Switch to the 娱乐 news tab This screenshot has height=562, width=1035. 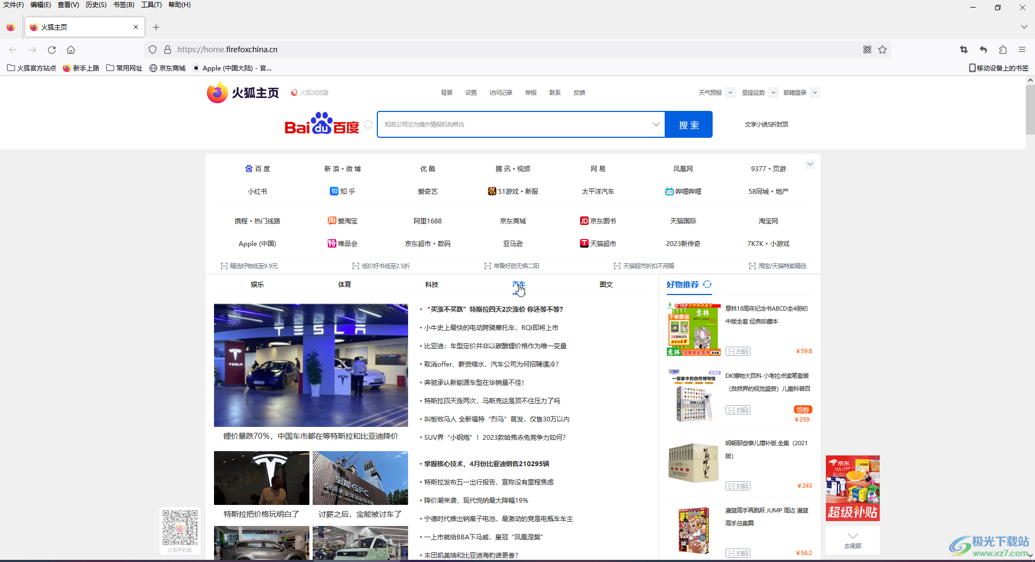[x=257, y=284]
